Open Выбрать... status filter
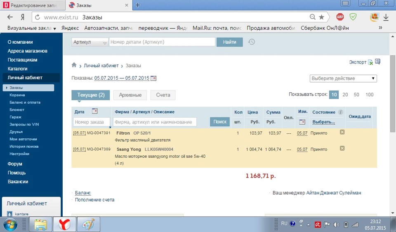The width and height of the screenshot is (396, 232). [323, 122]
